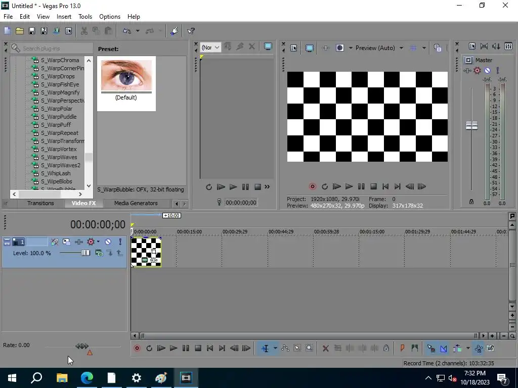518x388 pixels.
Task: Click the trimmer Play button
Action: point(233,187)
